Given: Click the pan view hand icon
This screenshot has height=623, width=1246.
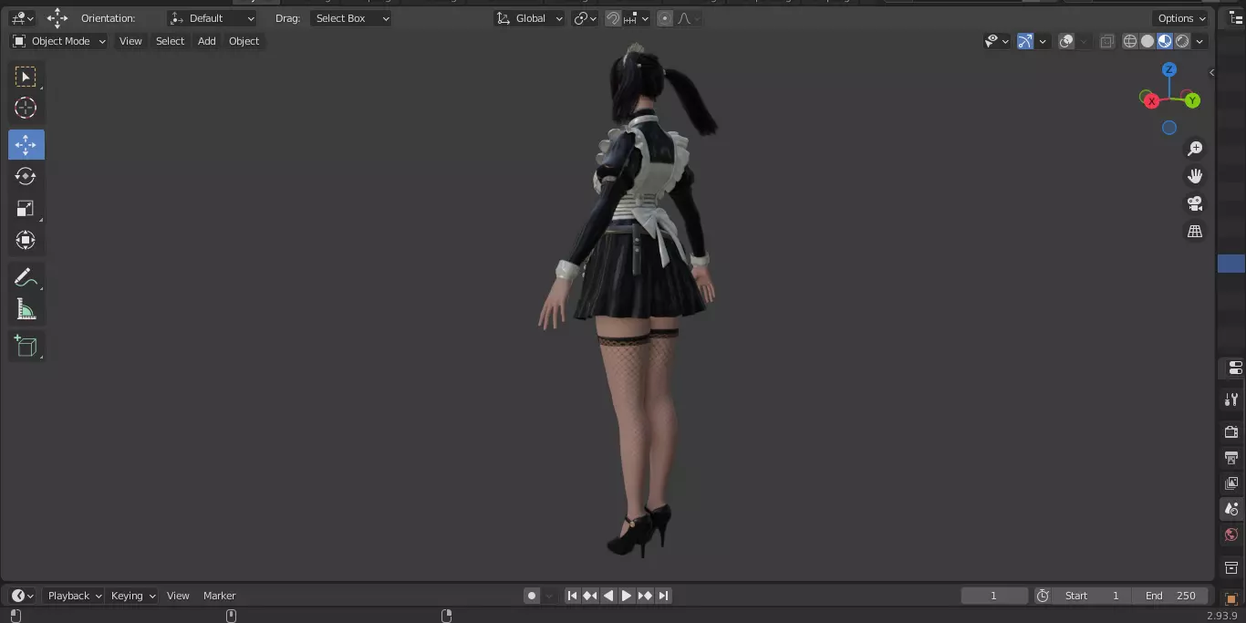Looking at the screenshot, I should tap(1195, 176).
